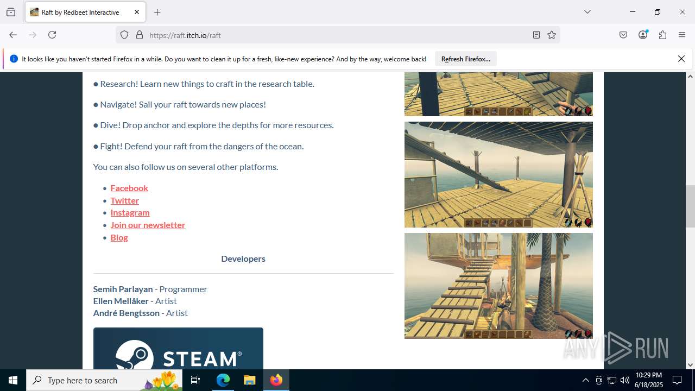The height and width of the screenshot is (391, 695).
Task: Click the Developers heading
Action: 243,258
